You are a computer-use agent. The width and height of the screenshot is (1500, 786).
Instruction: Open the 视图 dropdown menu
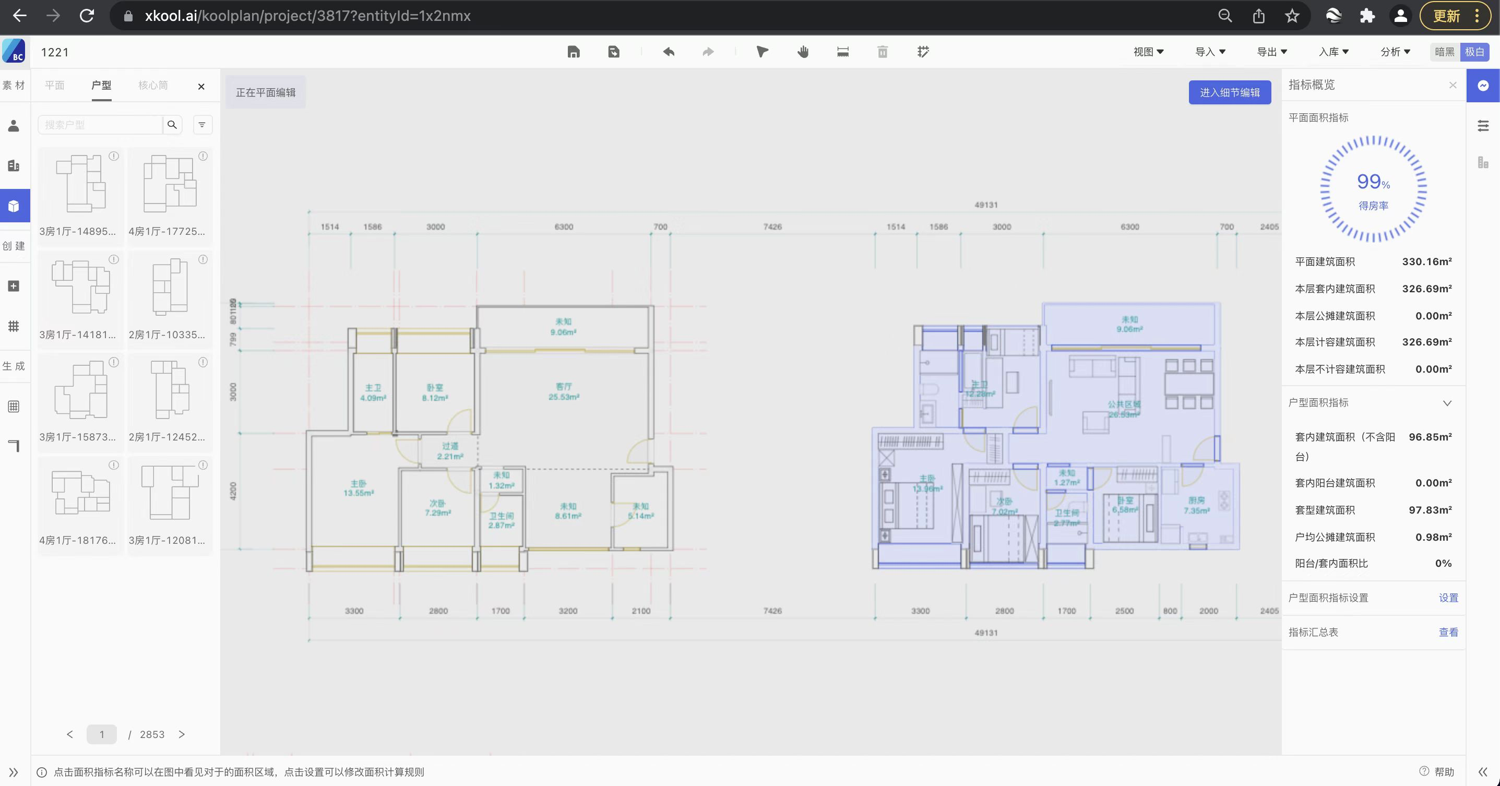1148,52
